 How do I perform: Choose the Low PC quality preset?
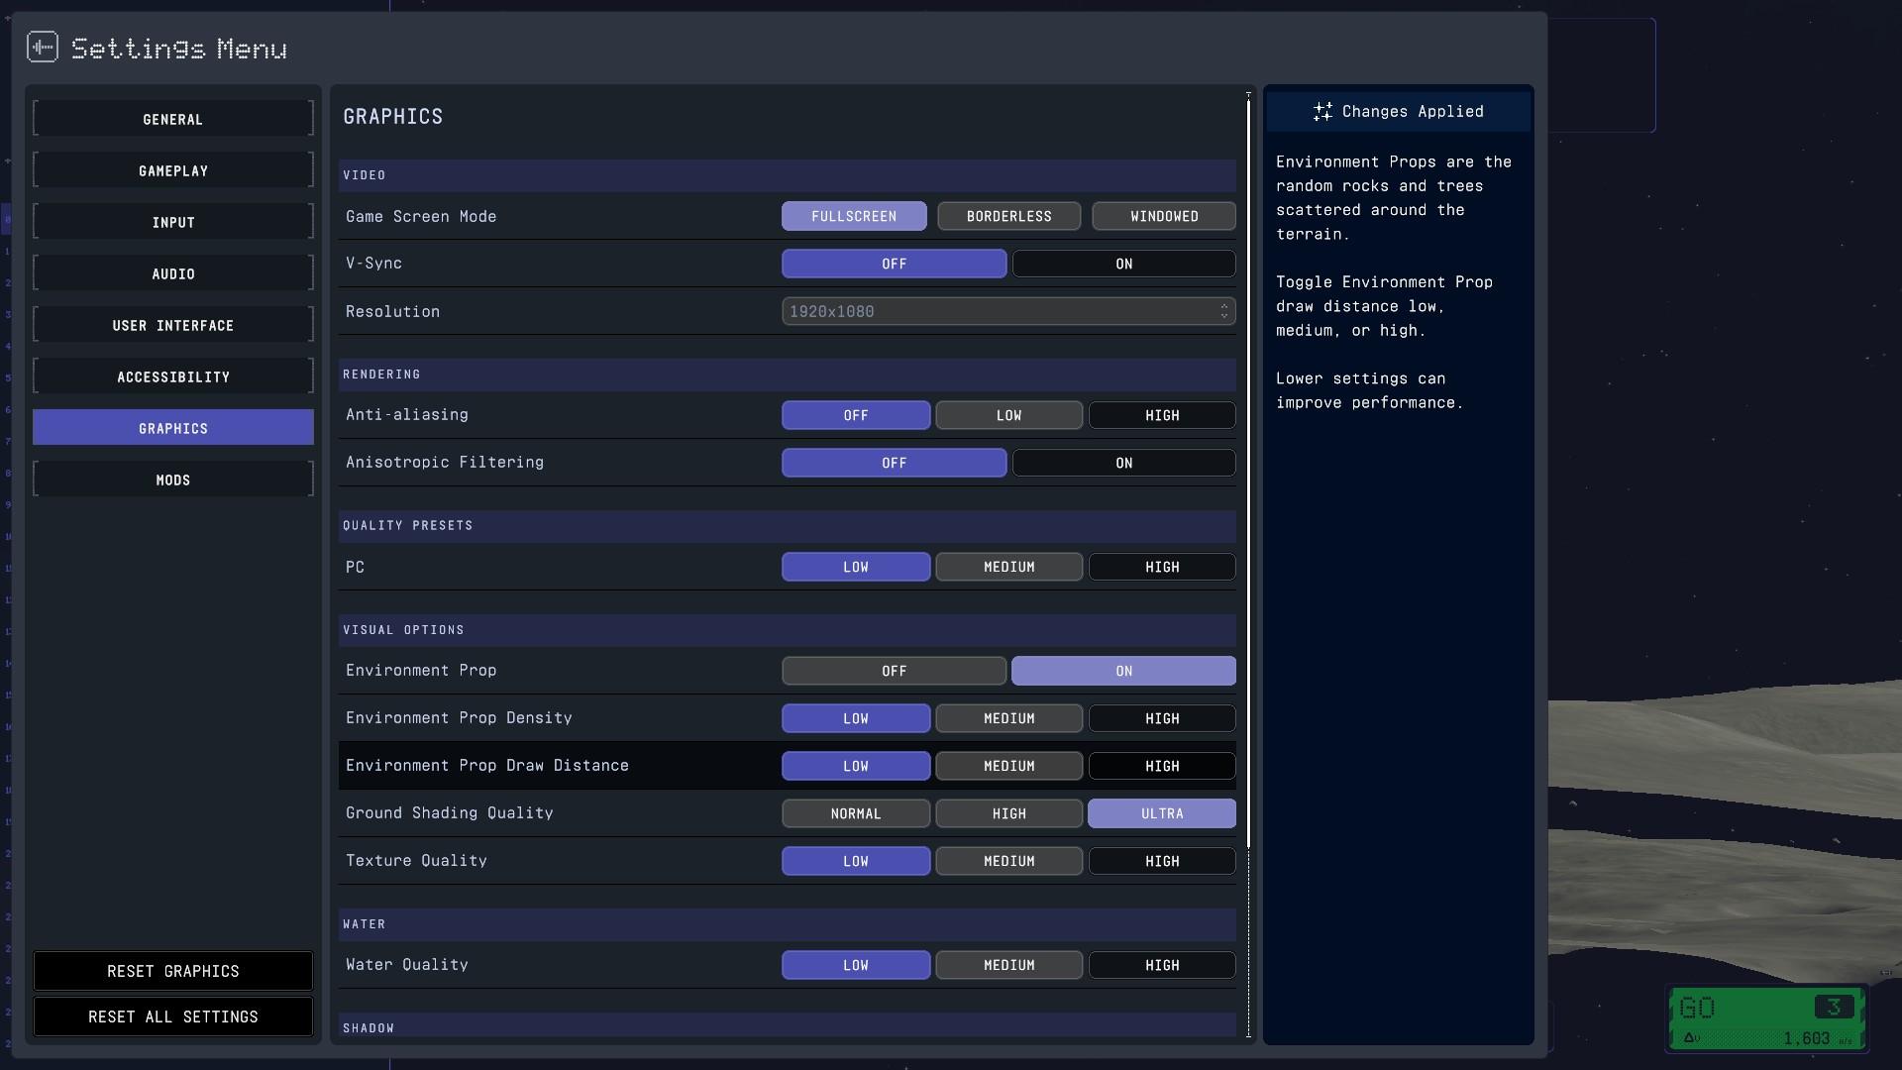tap(856, 567)
